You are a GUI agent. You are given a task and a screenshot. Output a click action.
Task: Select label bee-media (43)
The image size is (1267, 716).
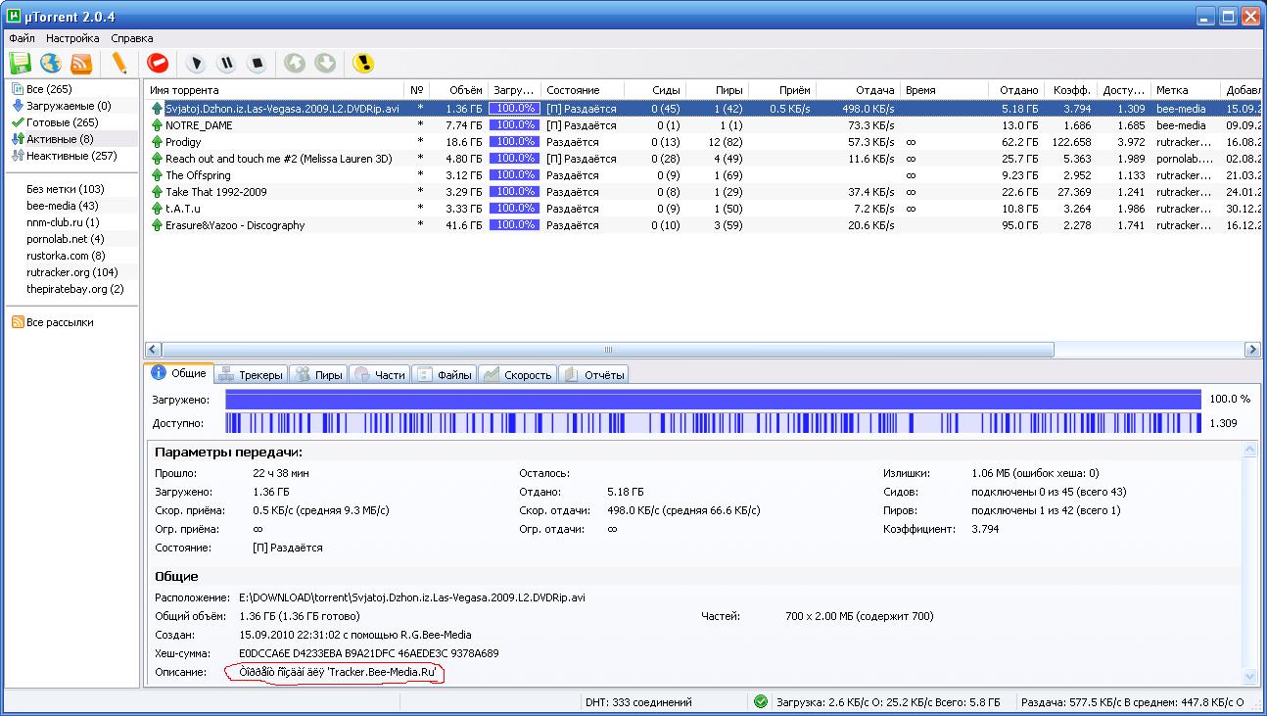pos(63,206)
